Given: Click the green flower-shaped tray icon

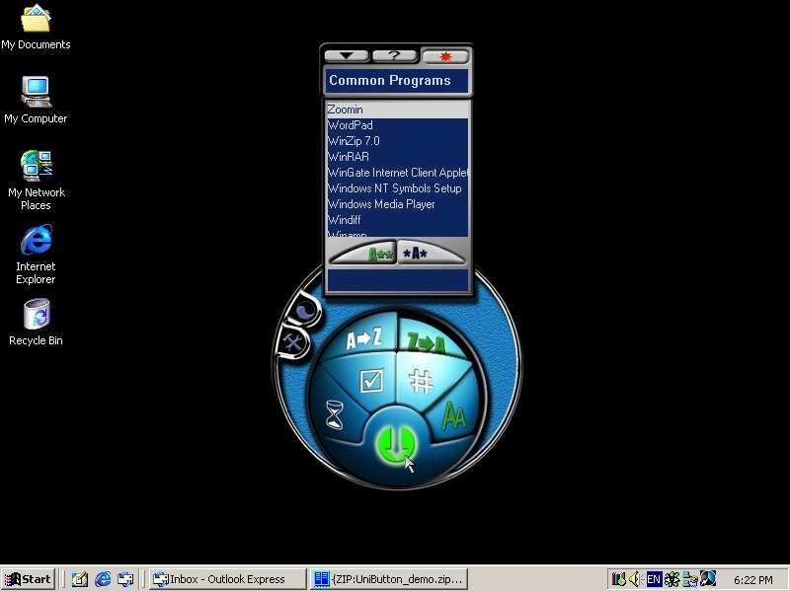Looking at the screenshot, I should coord(671,579).
